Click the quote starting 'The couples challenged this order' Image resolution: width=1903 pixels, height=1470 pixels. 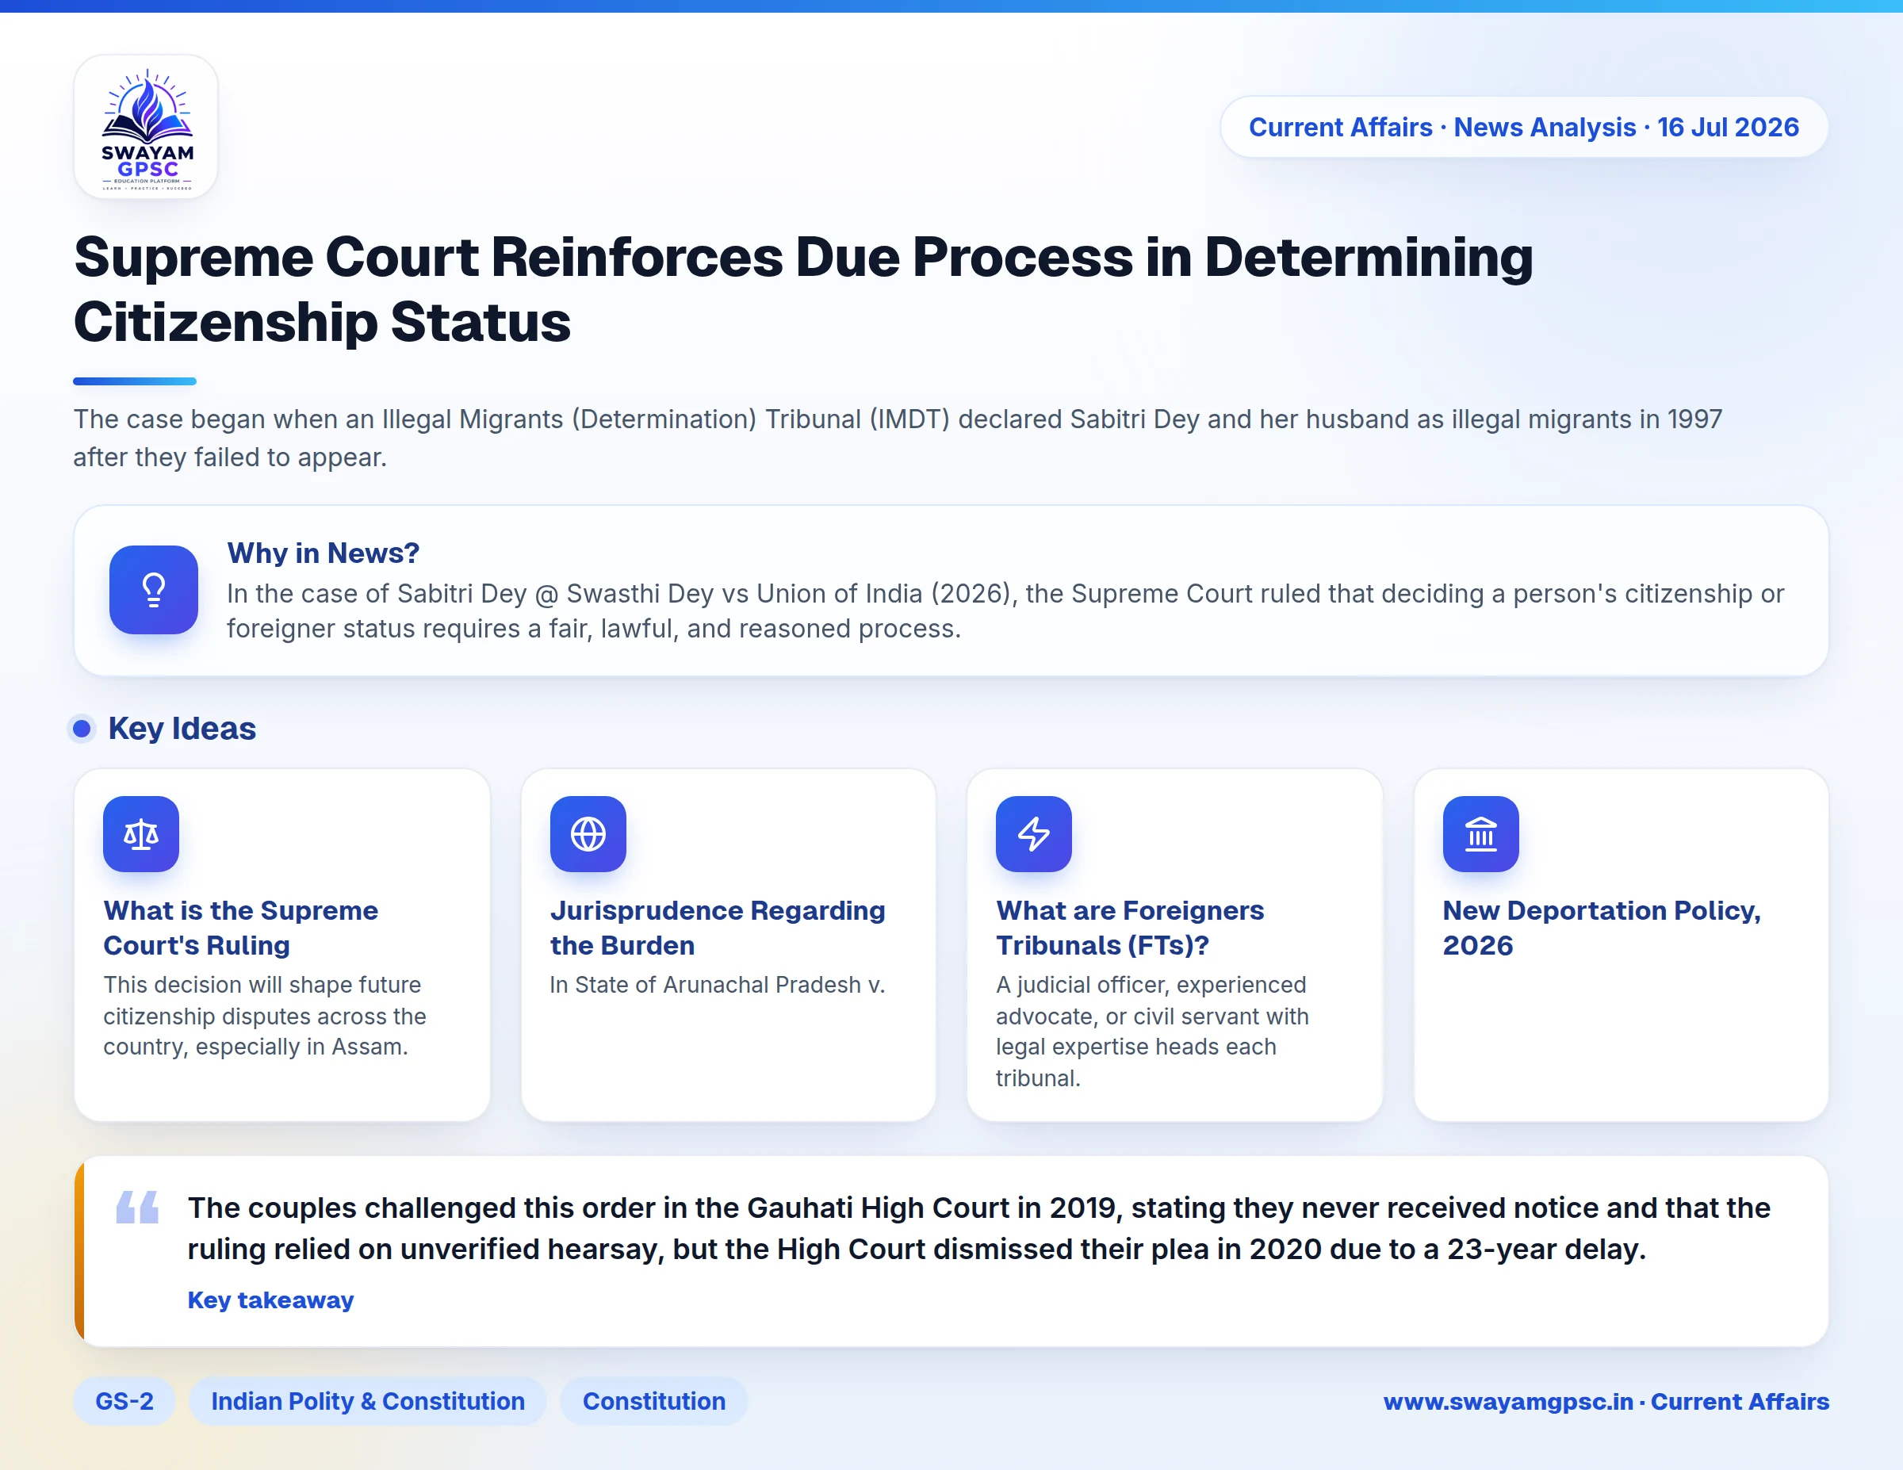coord(979,1229)
